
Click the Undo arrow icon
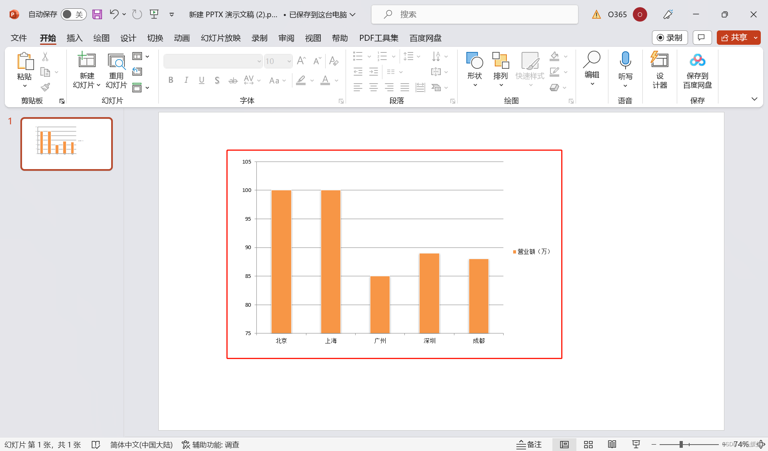tap(114, 14)
